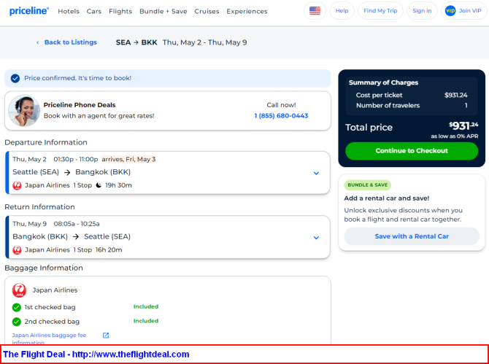The height and width of the screenshot is (364, 489).
Task: Click the Find My Trip button
Action: click(380, 11)
